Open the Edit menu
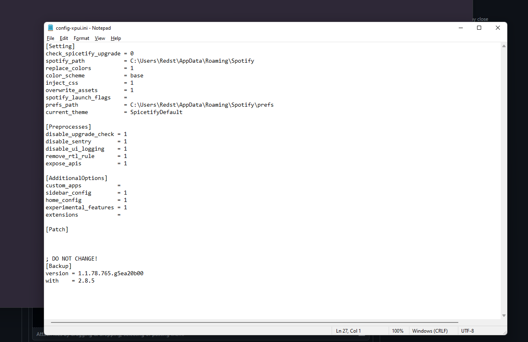Viewport: 528px width, 342px height. pyautogui.click(x=64, y=38)
